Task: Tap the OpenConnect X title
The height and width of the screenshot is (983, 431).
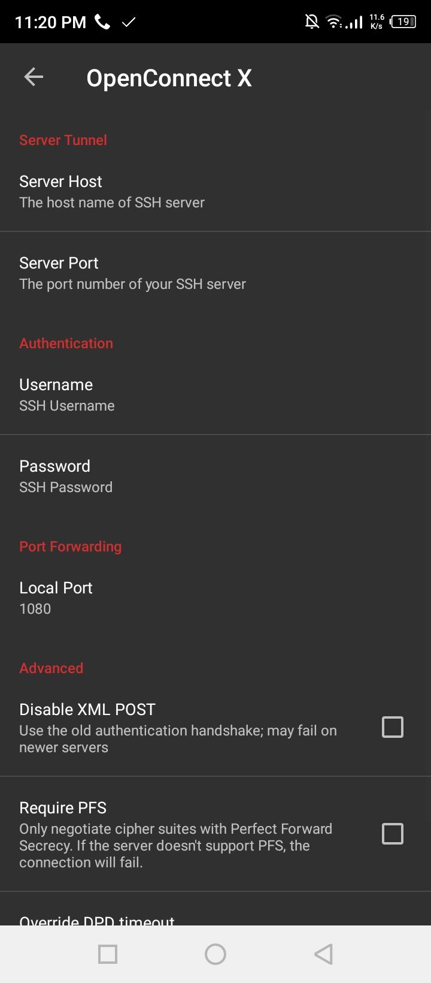Action: point(169,78)
